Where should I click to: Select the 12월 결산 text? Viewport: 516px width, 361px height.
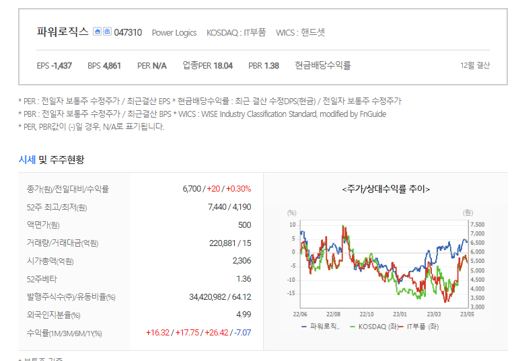pyautogui.click(x=475, y=65)
